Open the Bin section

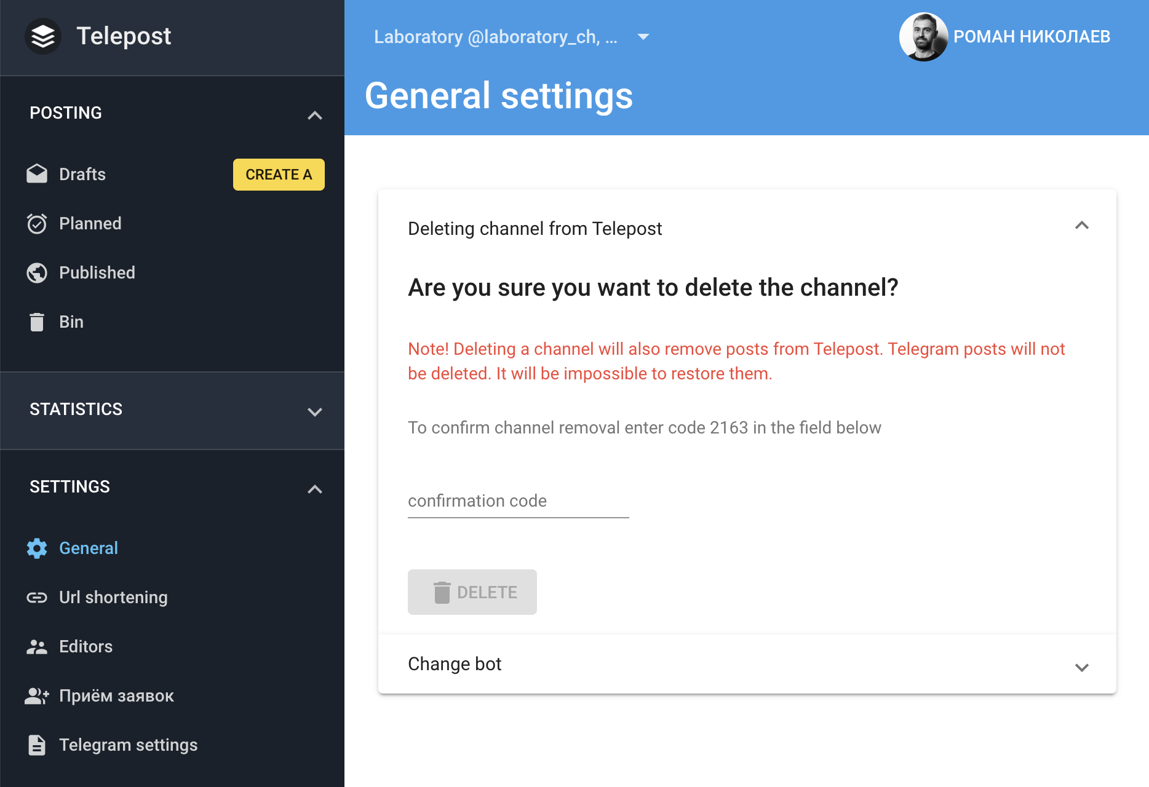tap(71, 322)
